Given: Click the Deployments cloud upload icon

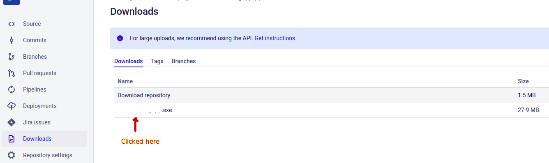Looking at the screenshot, I should (12, 106).
